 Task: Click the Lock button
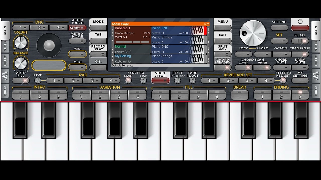pos(244,54)
